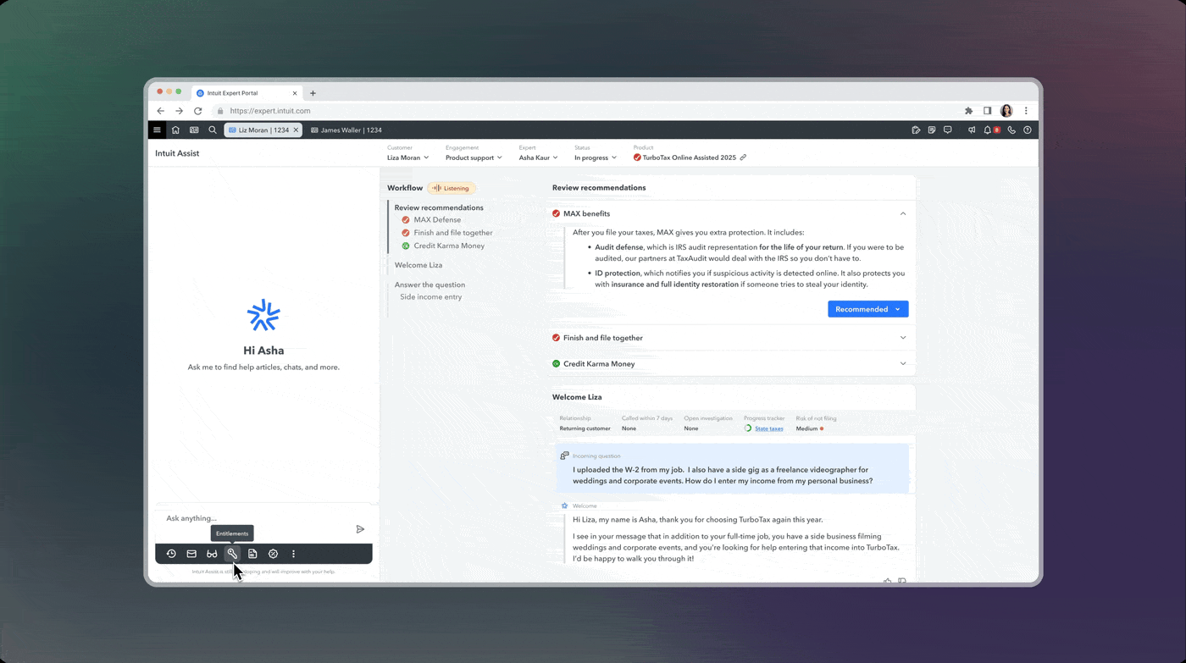Open the envelope mail icon in Assist toolbar
Viewport: 1186px width, 663px height.
tap(191, 554)
